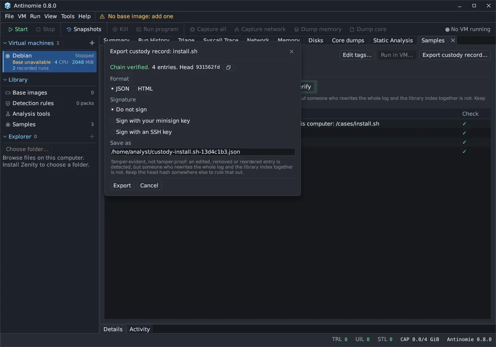Viewport: 496px width, 347px height.
Task: Choose Sign with your minisign key
Action: (150, 121)
